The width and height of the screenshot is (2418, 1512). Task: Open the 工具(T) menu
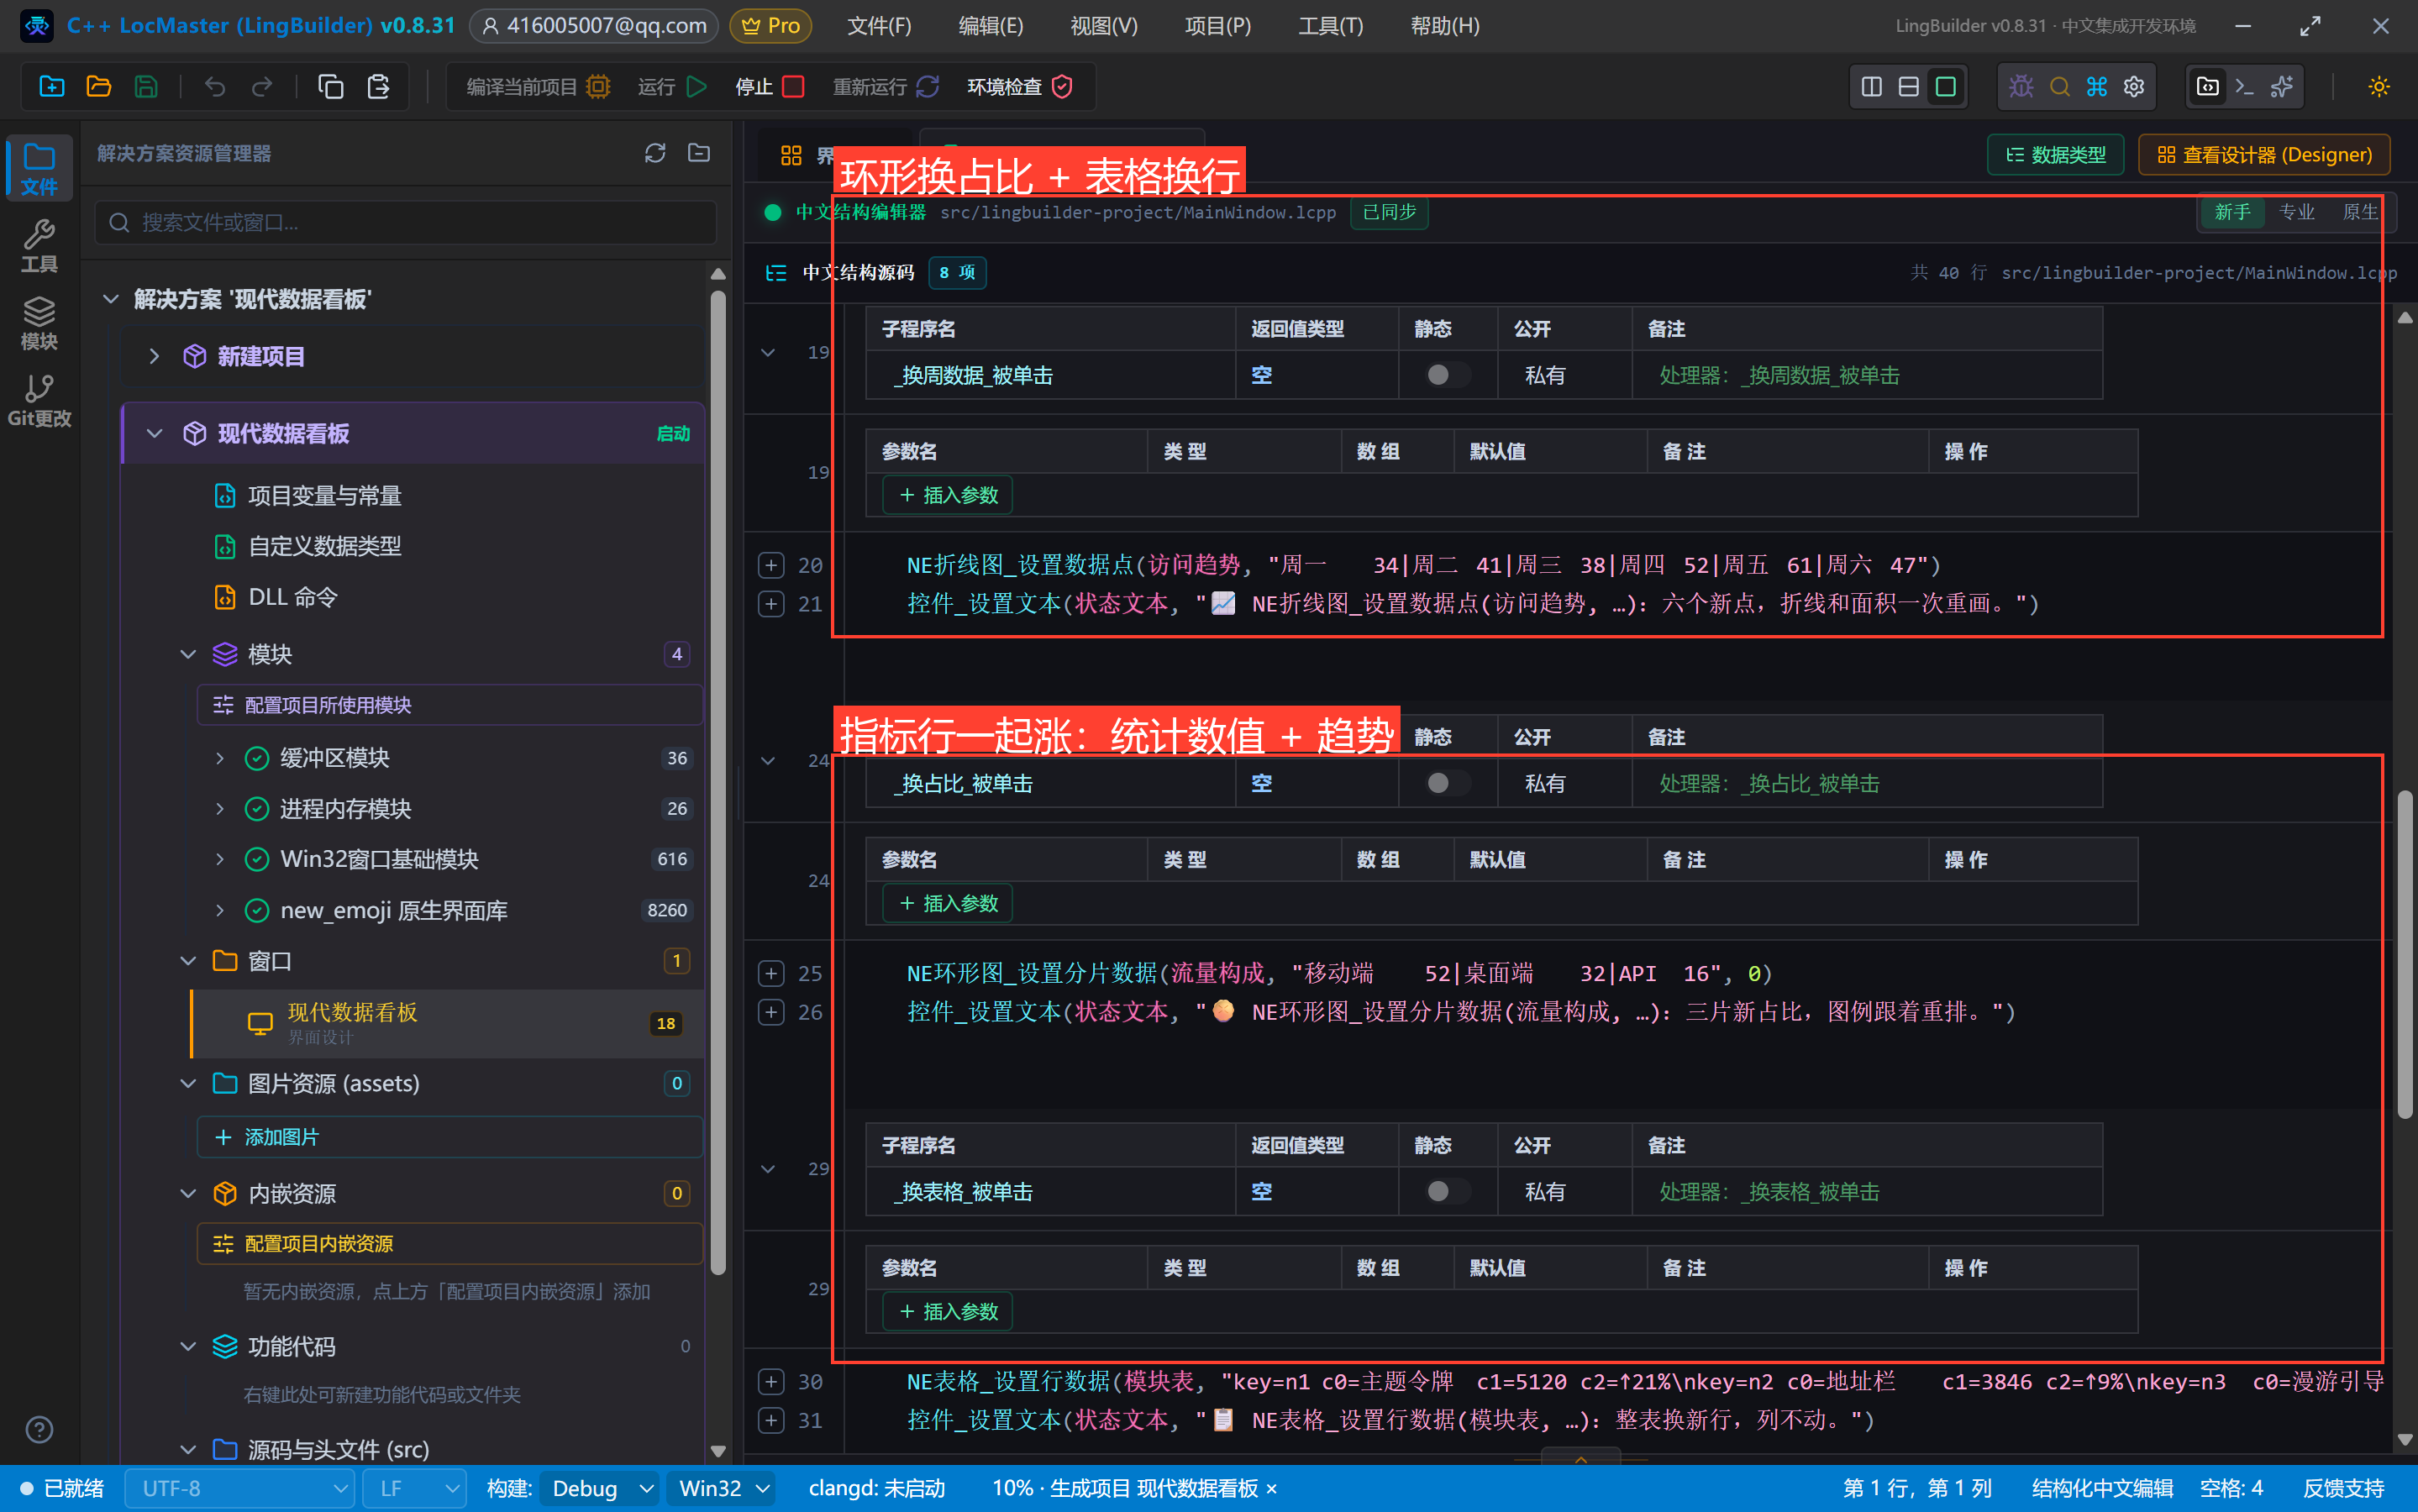1329,26
